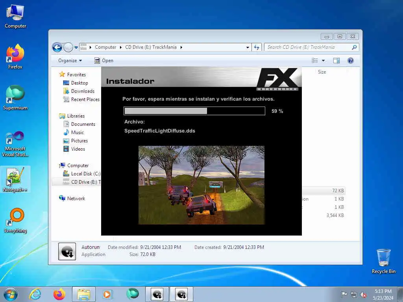The height and width of the screenshot is (302, 403).
Task: Select the file row showing 72 KB
Action: coord(324,191)
